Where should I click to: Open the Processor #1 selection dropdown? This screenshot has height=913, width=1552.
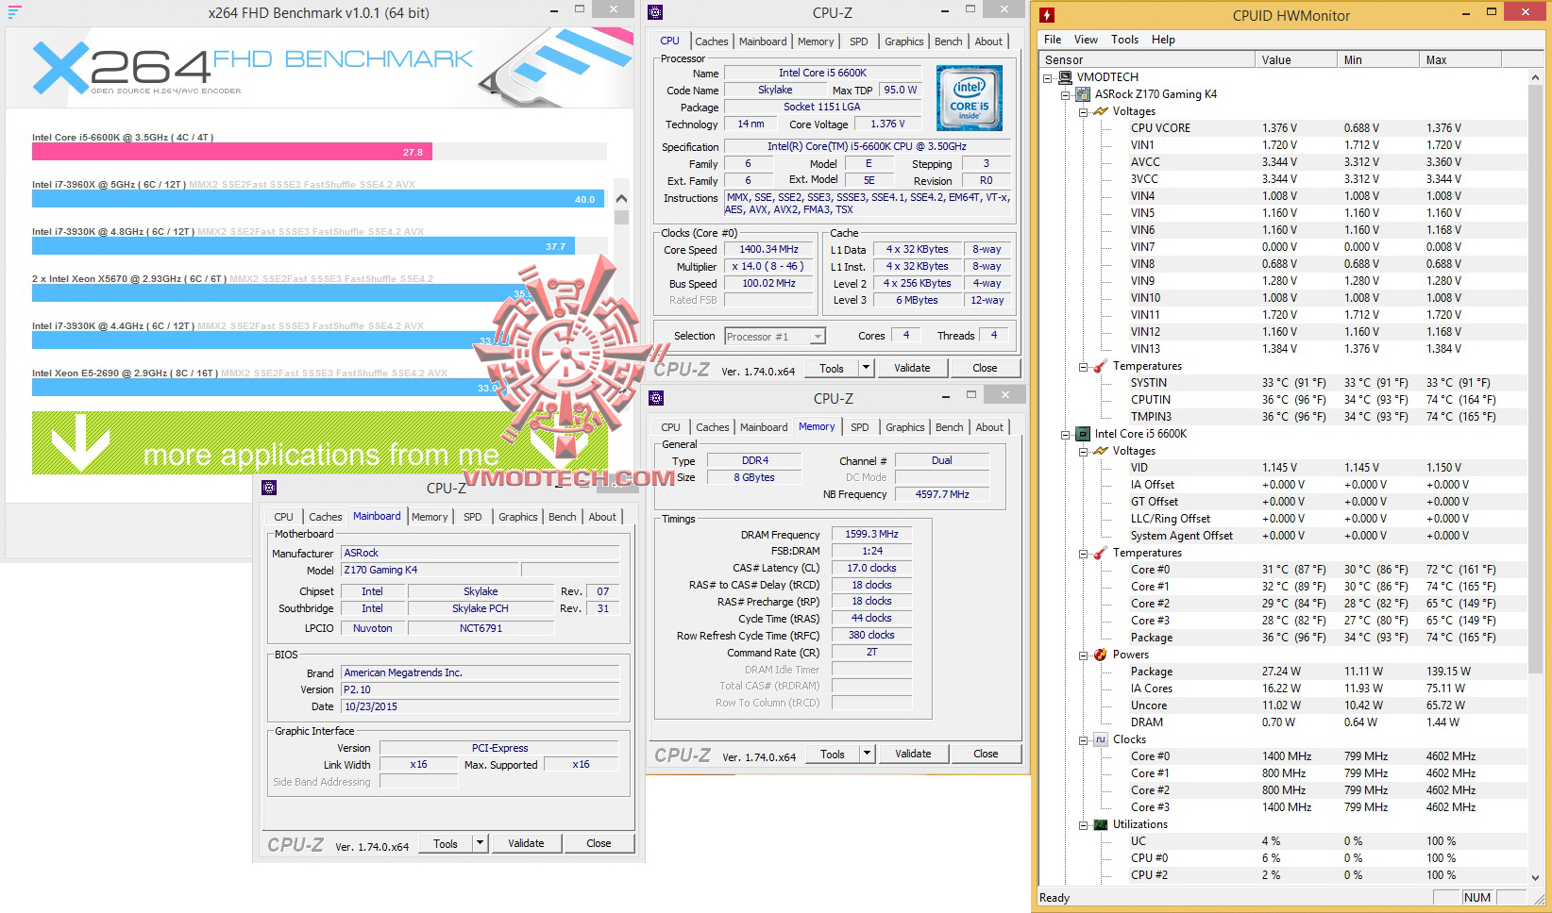(x=818, y=337)
